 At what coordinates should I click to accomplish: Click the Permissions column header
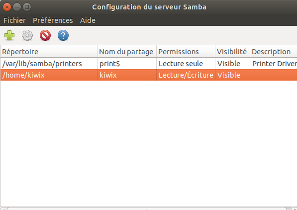click(186, 52)
